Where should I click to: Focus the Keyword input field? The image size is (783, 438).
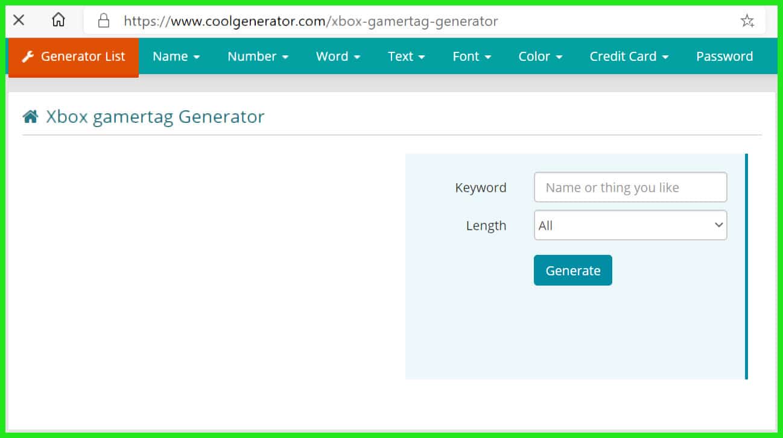pos(630,187)
